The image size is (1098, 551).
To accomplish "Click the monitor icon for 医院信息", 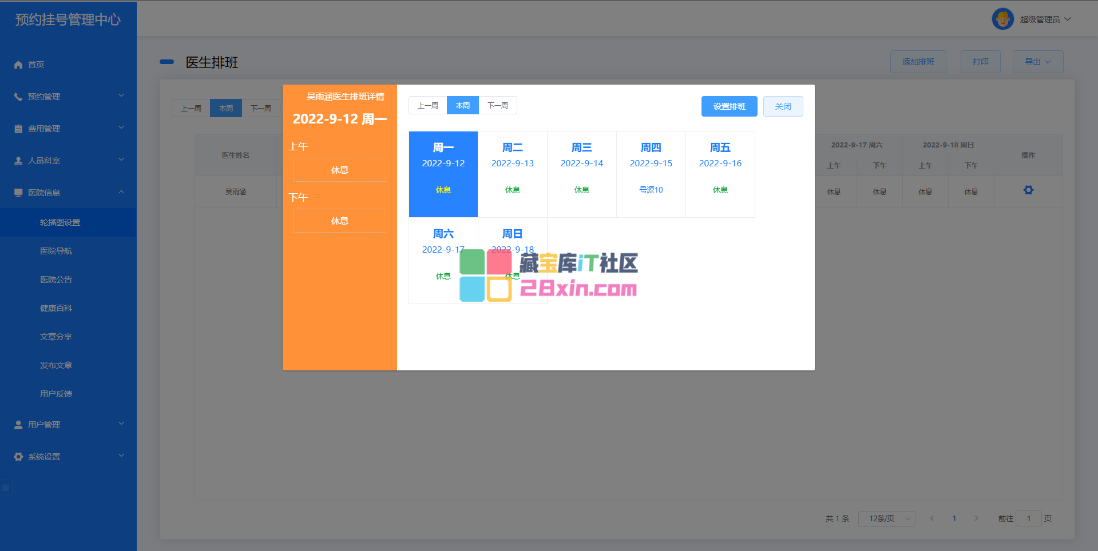I will [18, 193].
